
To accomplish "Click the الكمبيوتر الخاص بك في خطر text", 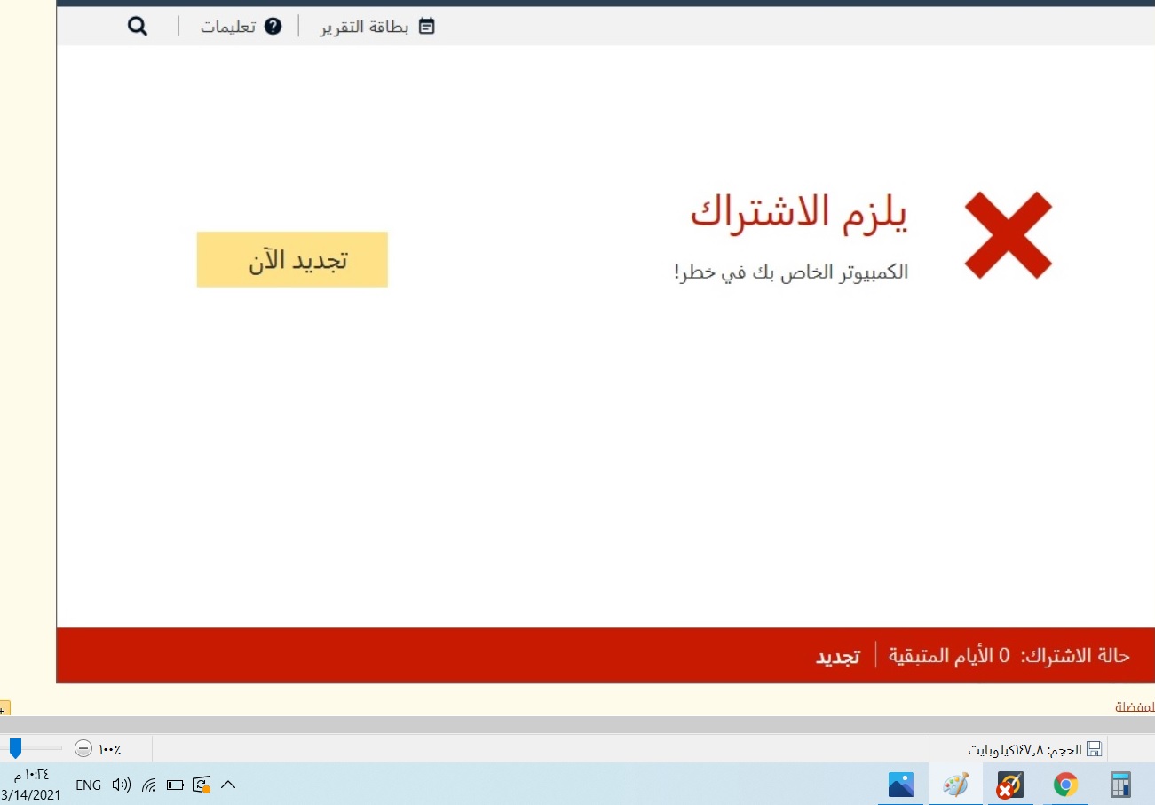I will [791, 272].
